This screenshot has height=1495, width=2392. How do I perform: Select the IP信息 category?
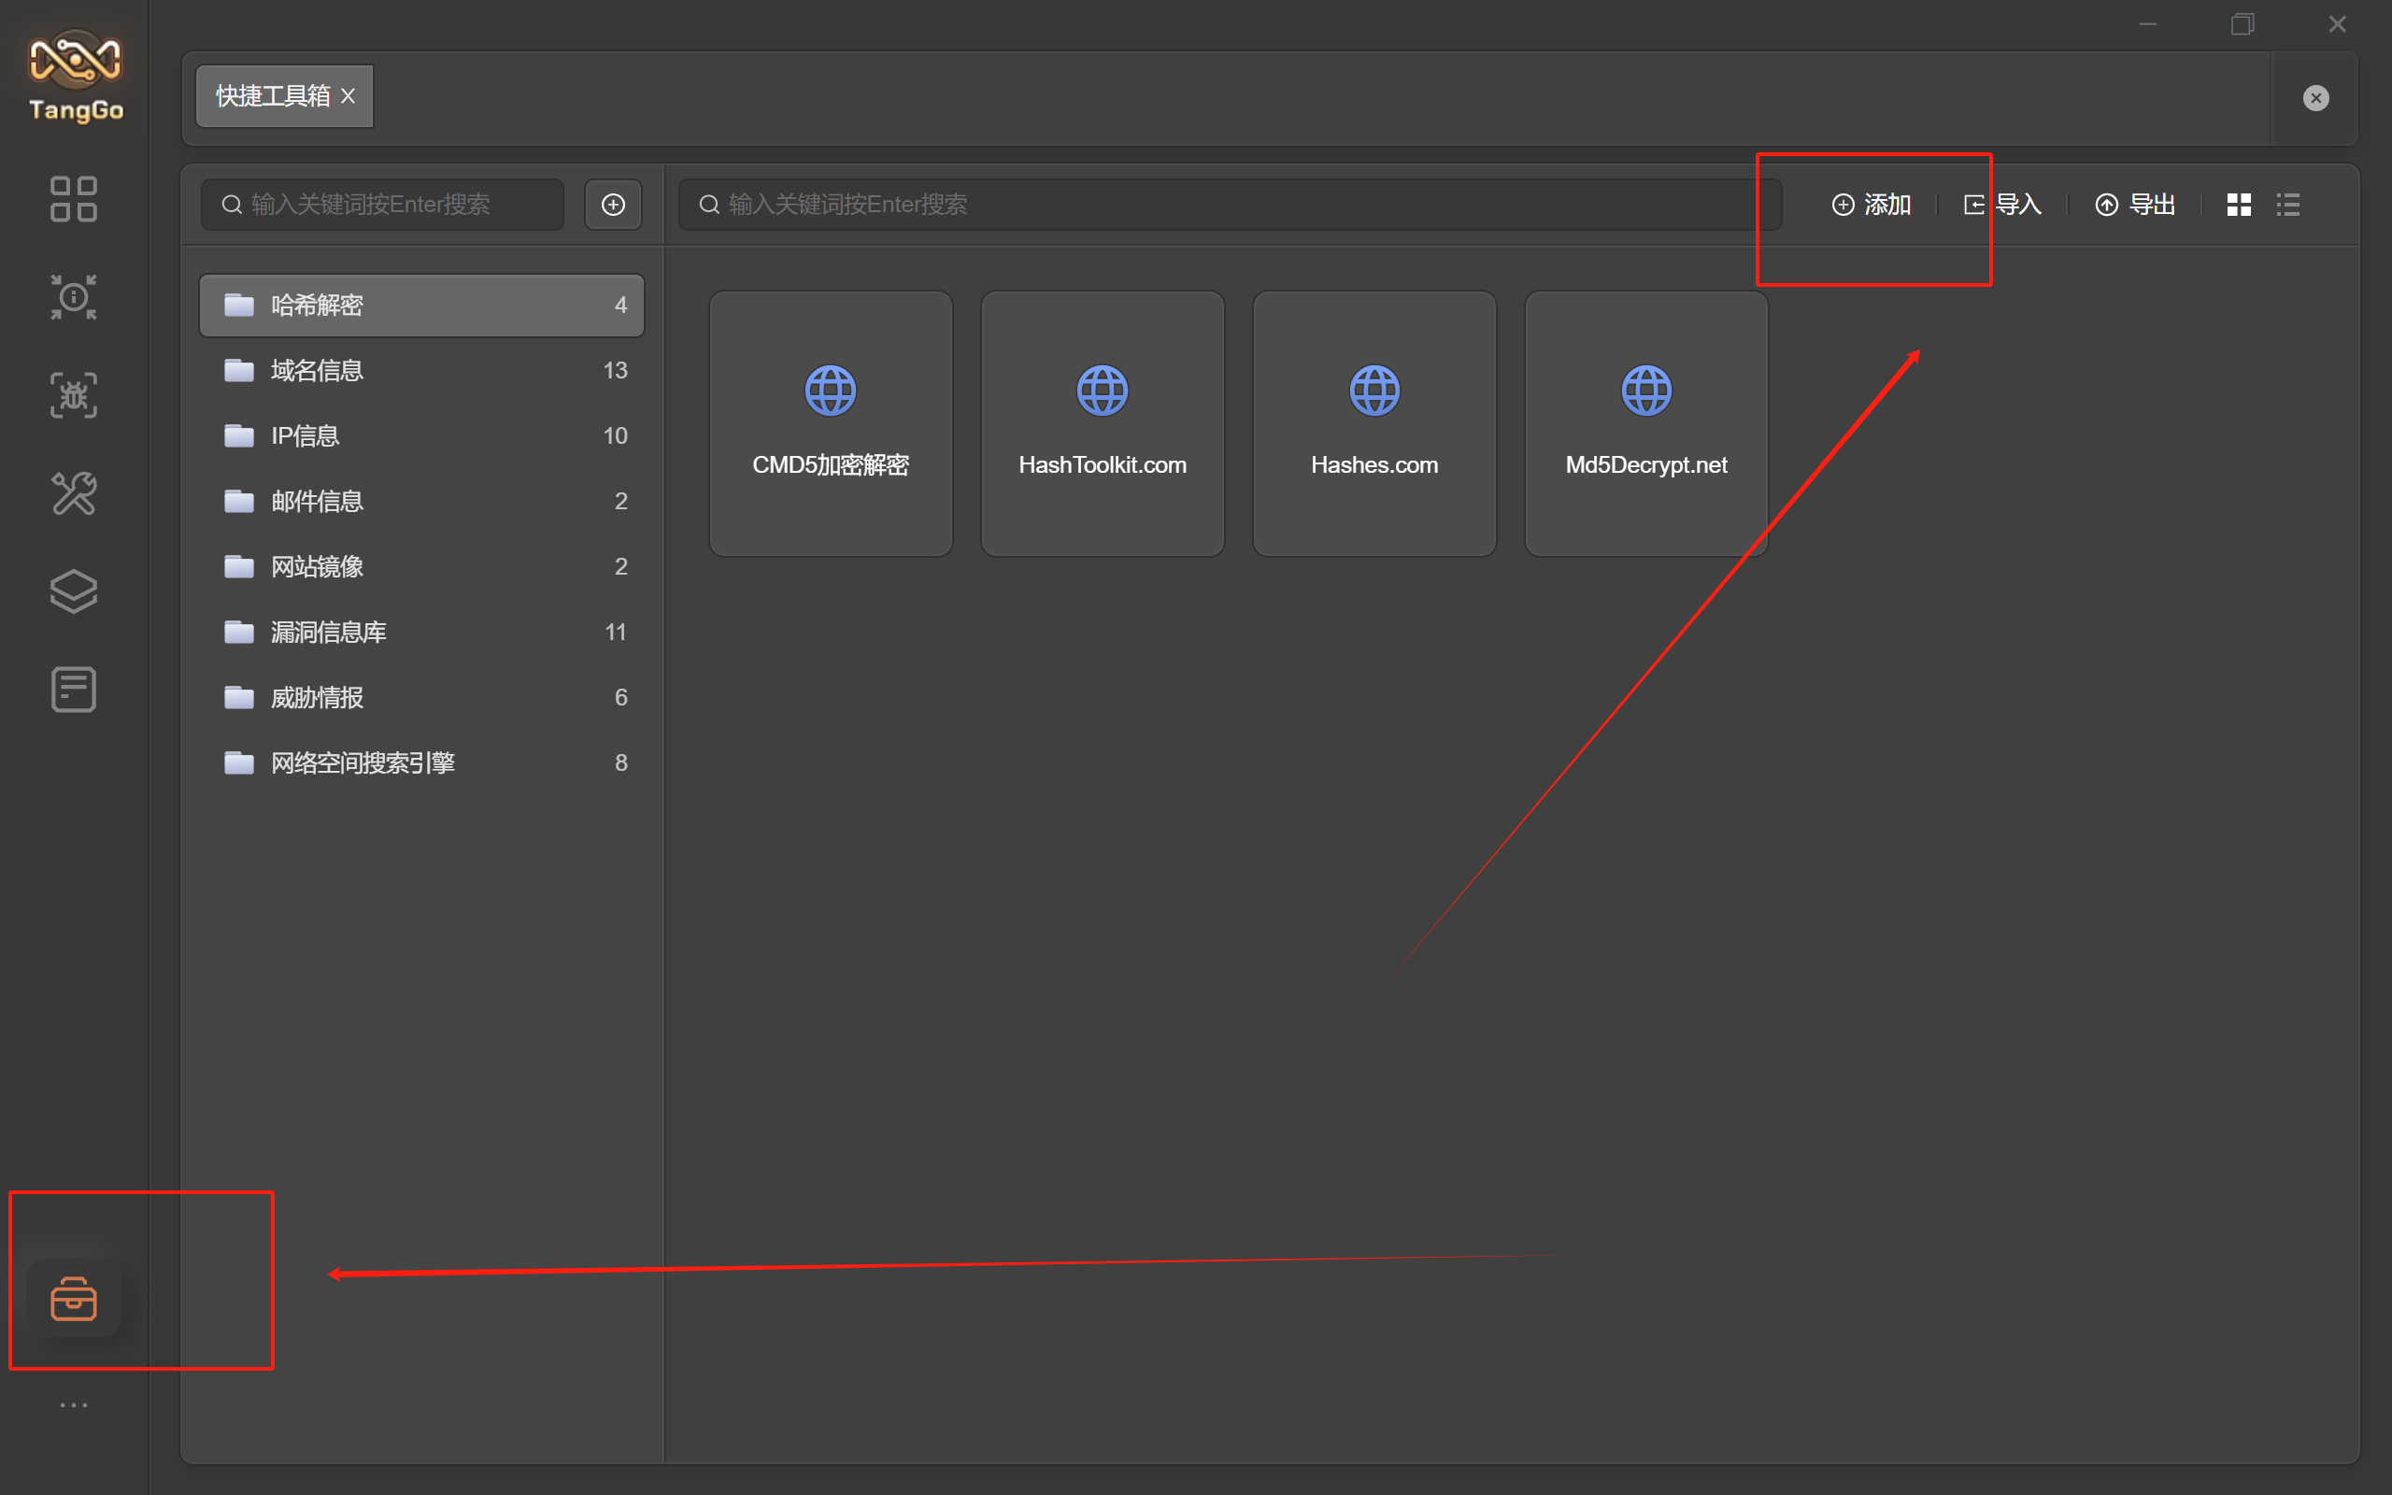[x=422, y=436]
